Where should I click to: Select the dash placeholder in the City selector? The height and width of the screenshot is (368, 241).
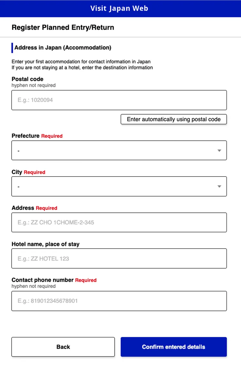click(x=18, y=186)
